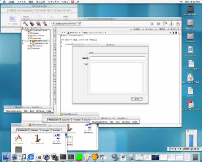This screenshot has height=162, width=202.
Task: Click the Continue debugger icon in toolbar
Action: tap(159, 24)
